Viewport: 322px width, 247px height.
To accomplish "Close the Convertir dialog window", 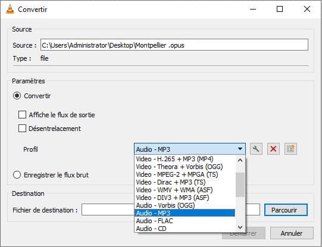I will [x=307, y=10].
